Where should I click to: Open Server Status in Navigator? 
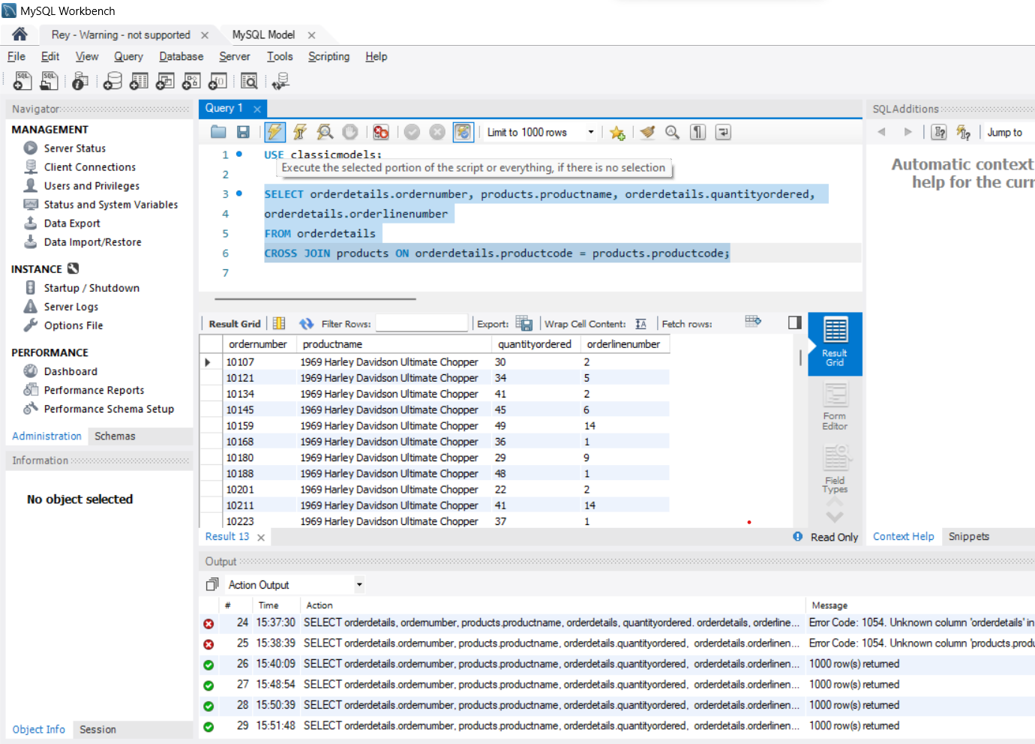pyautogui.click(x=75, y=148)
